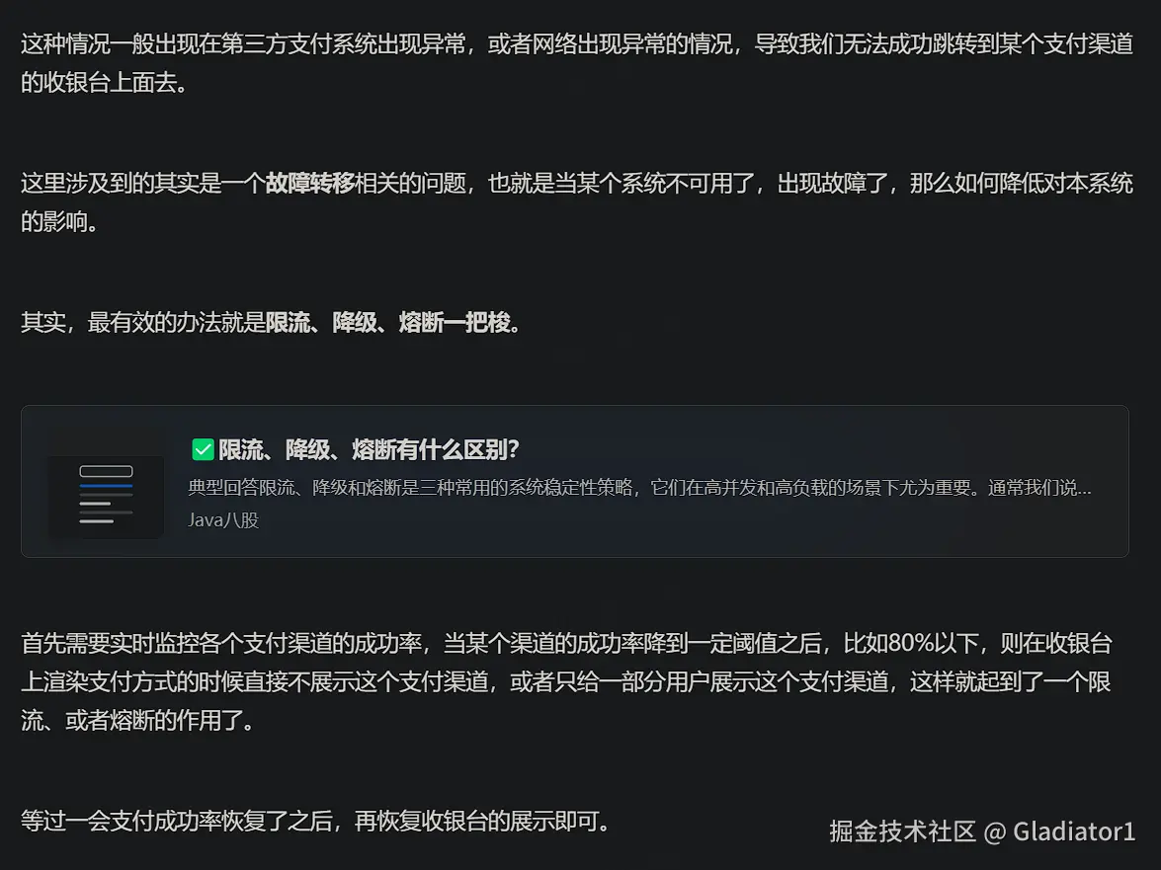Click the line 的收银台上面去
This screenshot has width=1161, height=870.
[x=103, y=83]
